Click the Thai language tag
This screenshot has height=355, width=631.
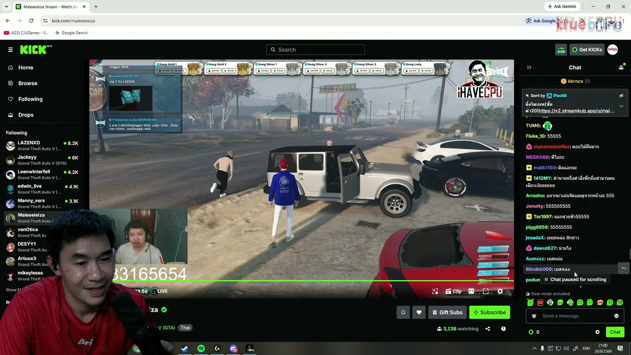[x=185, y=328]
